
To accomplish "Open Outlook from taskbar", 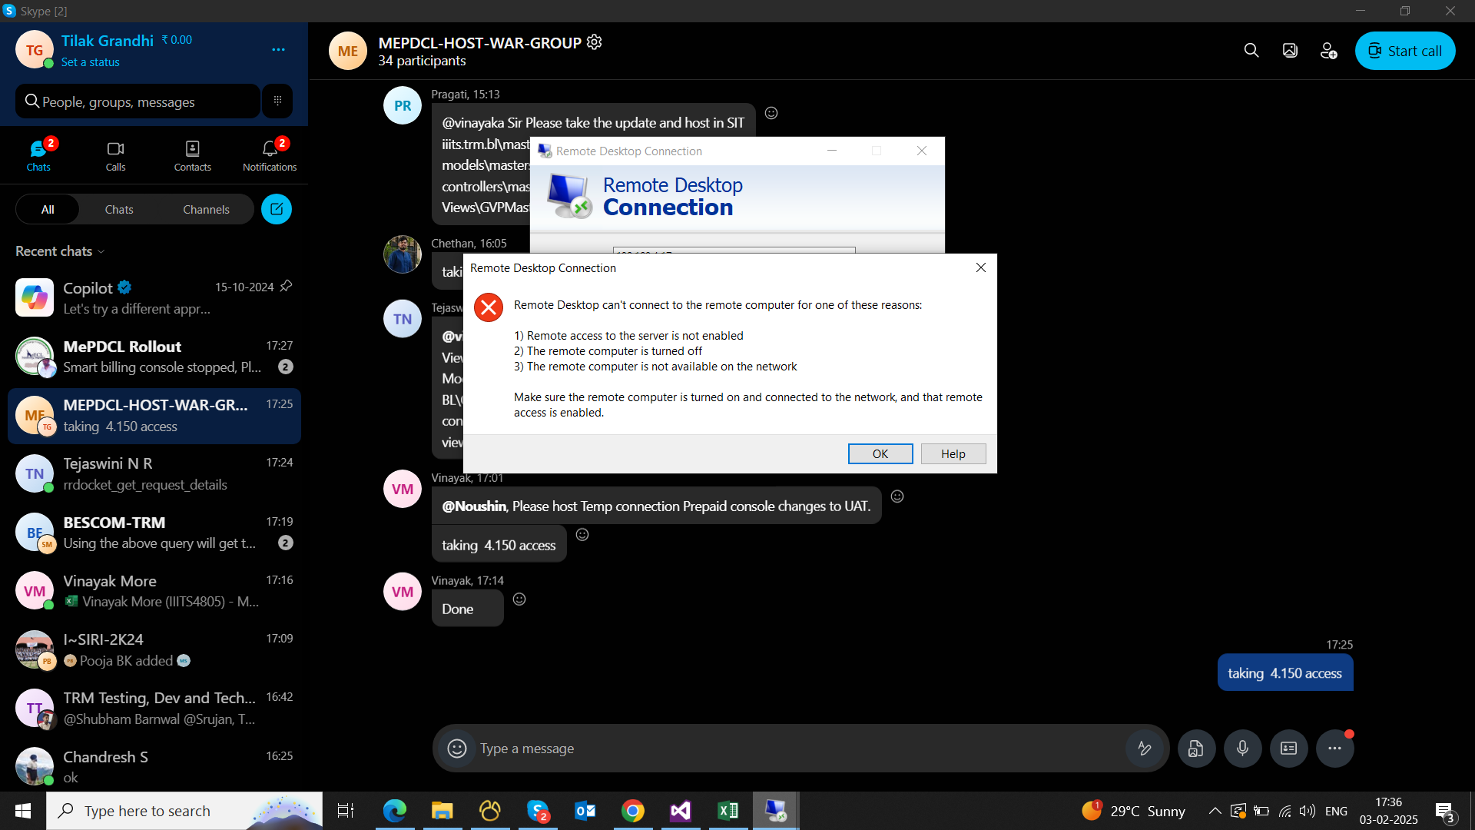I will click(x=585, y=811).
